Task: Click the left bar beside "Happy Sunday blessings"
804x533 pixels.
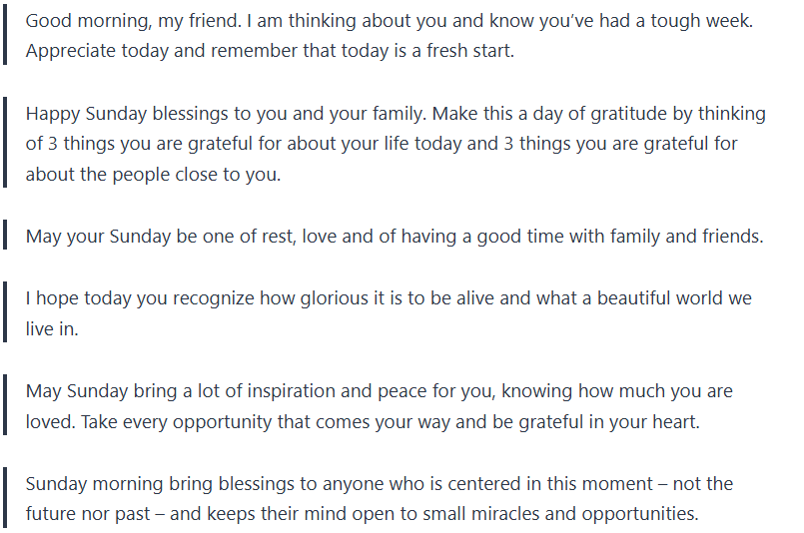Action: 5,143
